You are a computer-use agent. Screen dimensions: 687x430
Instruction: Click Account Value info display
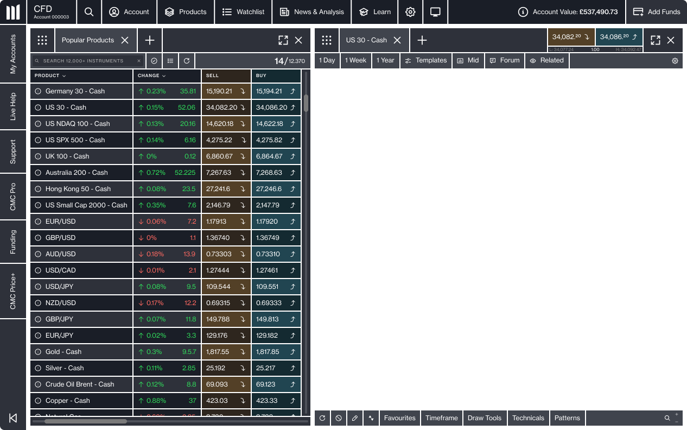(x=568, y=12)
